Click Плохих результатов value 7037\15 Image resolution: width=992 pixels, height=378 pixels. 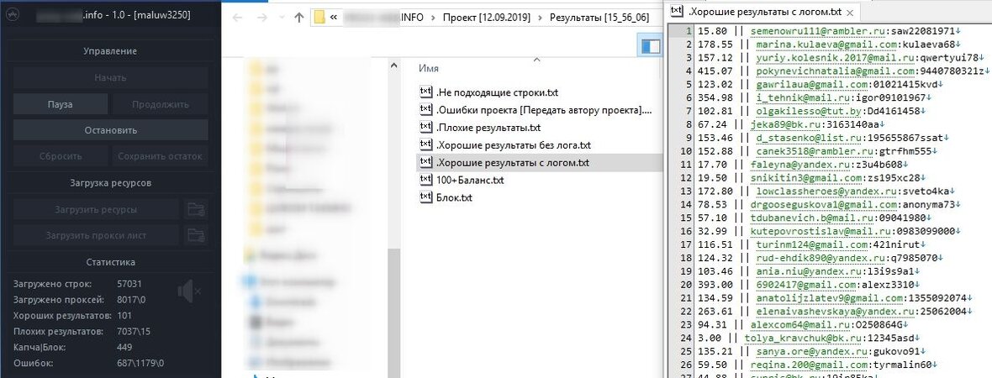coord(134,331)
